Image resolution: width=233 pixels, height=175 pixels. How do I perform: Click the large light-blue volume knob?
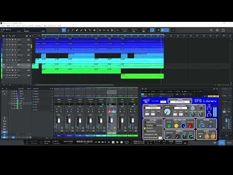click(167, 112)
